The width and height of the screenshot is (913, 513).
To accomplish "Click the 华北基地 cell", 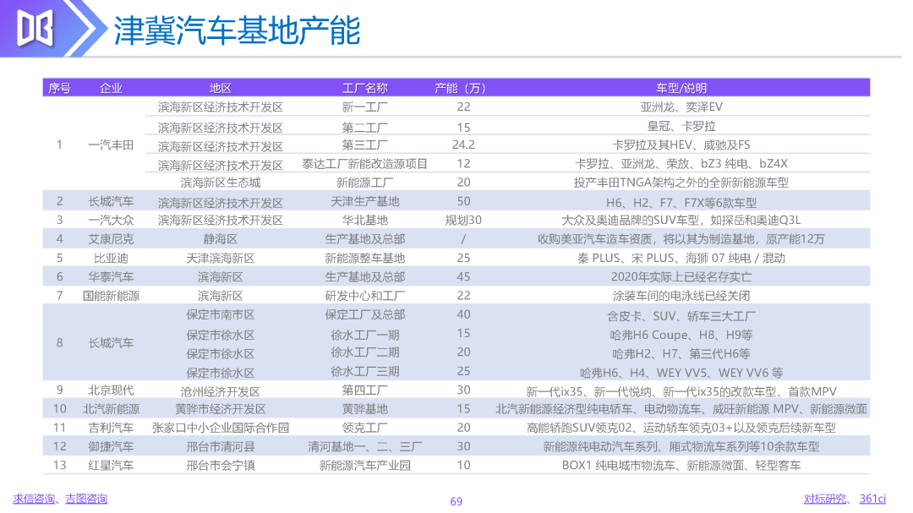I will coord(364,220).
